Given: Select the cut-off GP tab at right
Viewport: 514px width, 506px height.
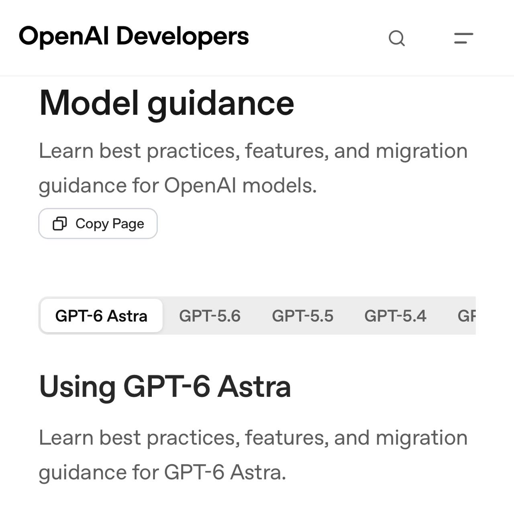Looking at the screenshot, I should pos(467,316).
